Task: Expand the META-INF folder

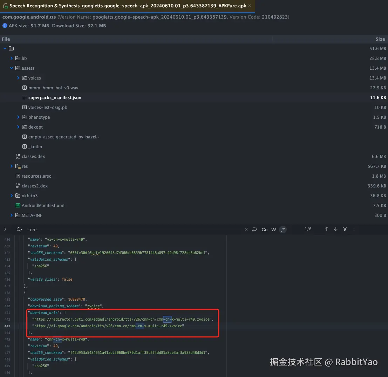Action: click(12, 215)
